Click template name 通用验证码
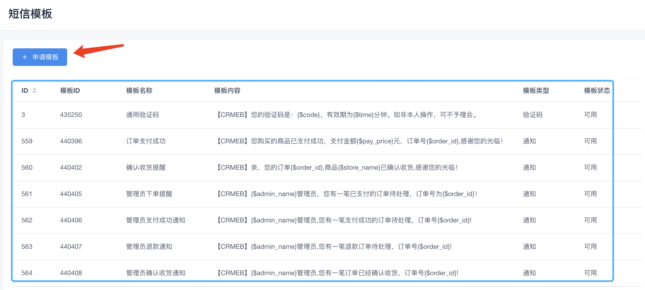 [143, 115]
